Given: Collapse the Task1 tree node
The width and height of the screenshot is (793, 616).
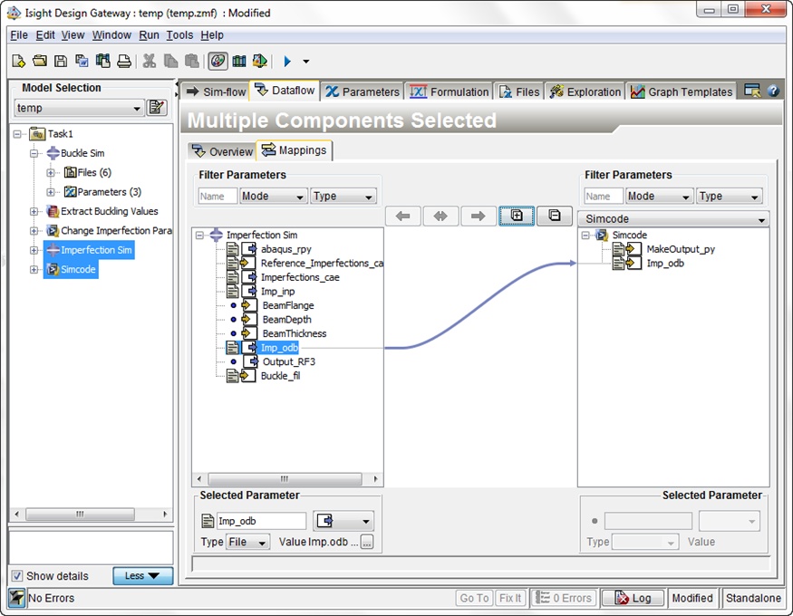Looking at the screenshot, I should pyautogui.click(x=18, y=134).
